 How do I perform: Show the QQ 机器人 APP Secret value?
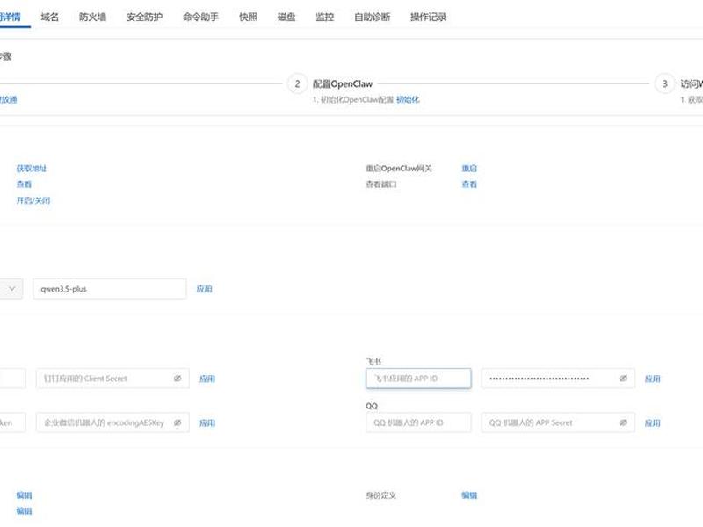[x=623, y=422]
